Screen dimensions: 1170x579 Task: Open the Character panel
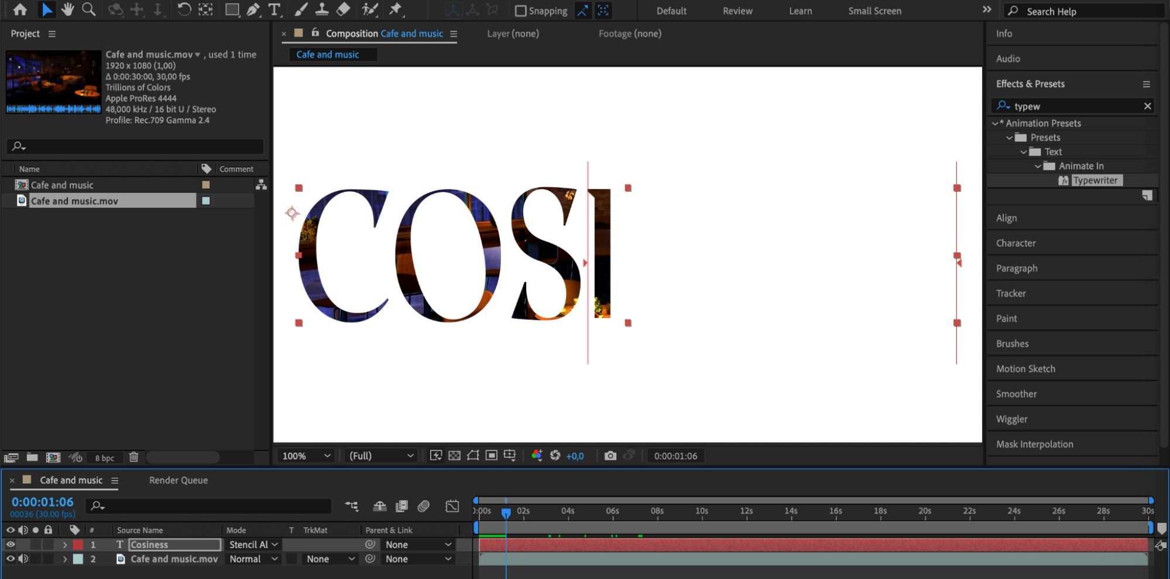(x=1015, y=243)
